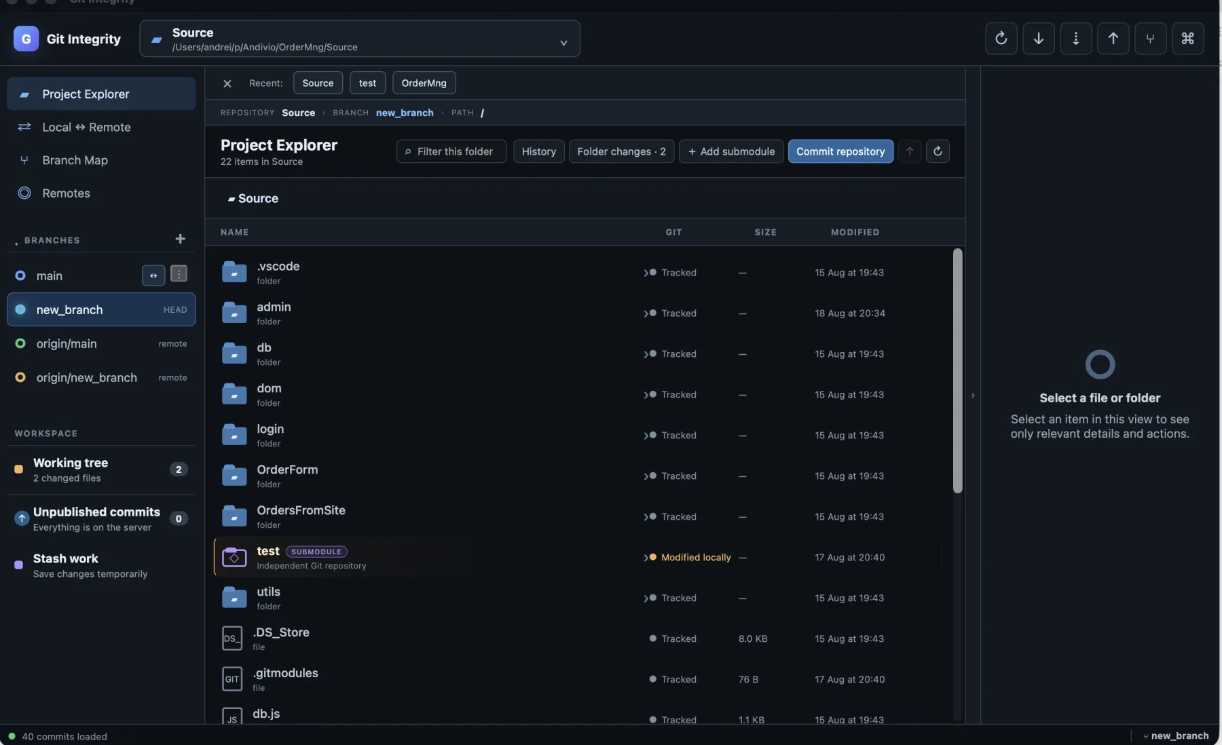Select the .gitmodules GIT file icon
This screenshot has width=1222, height=745.
[232, 679]
